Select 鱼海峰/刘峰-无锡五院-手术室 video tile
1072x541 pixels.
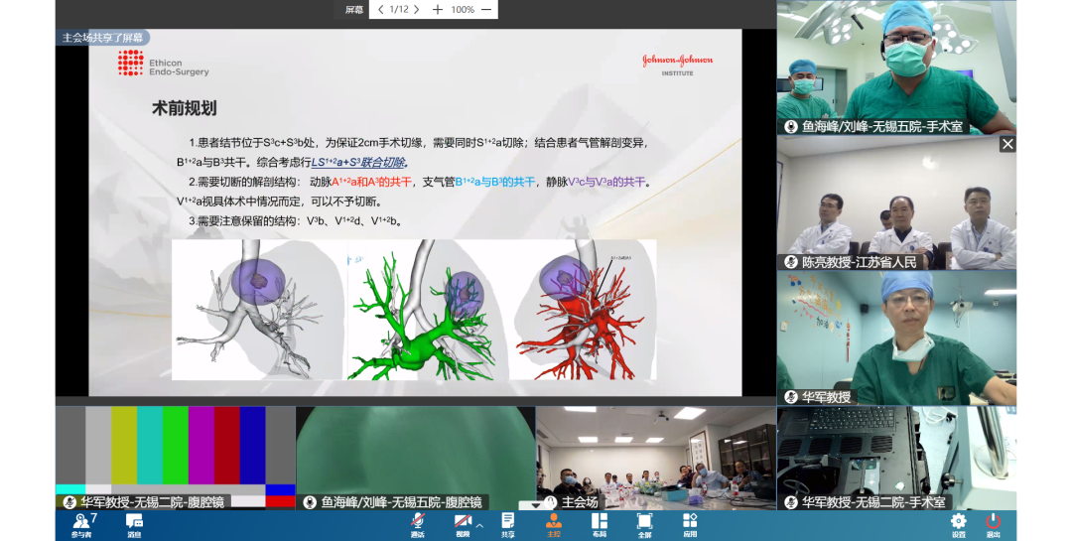point(896,68)
